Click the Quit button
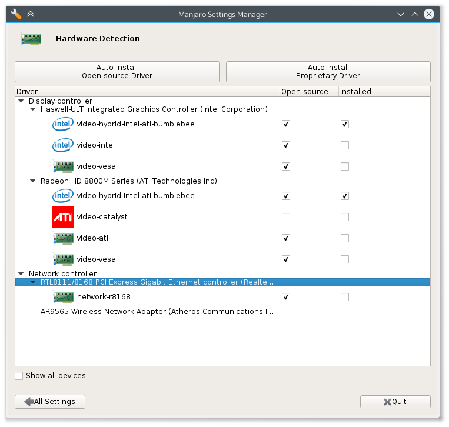This screenshot has height=427, width=449. 395,402
